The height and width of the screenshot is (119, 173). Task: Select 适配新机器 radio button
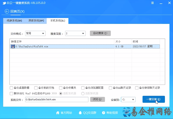coord(83,94)
